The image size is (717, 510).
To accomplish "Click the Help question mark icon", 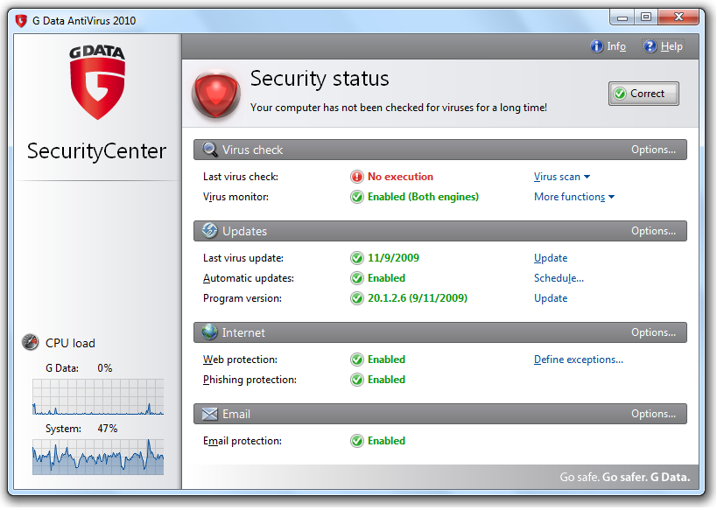I will (x=650, y=46).
